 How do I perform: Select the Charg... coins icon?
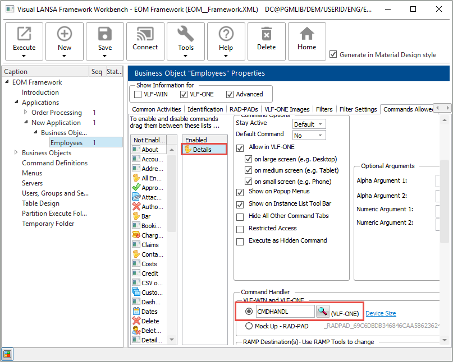click(x=136, y=235)
